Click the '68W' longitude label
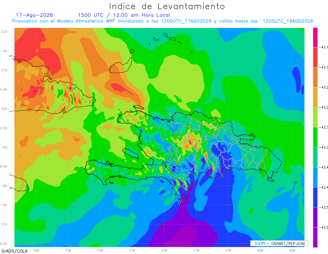This screenshot has width=328, height=254. point(292,250)
